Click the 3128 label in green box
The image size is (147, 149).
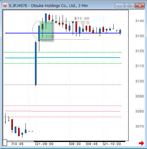(50, 36)
